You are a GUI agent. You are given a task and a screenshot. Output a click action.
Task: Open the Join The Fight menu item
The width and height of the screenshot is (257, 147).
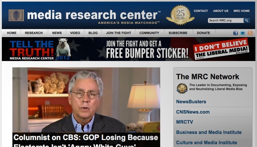click(119, 33)
